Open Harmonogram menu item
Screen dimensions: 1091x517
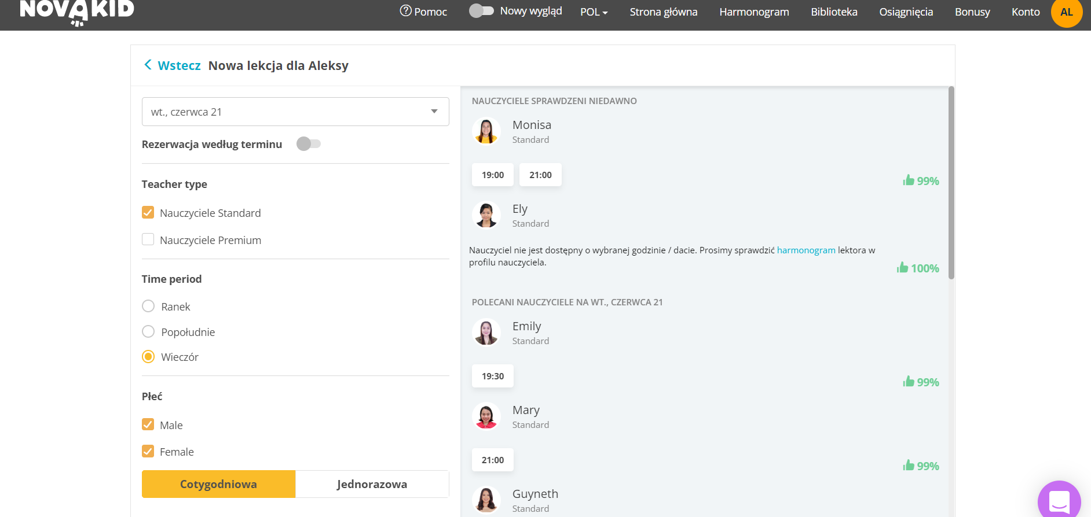click(754, 12)
